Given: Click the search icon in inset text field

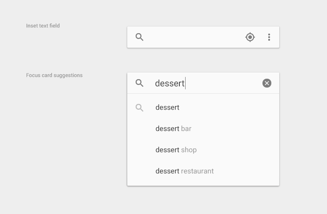Looking at the screenshot, I should coord(140,37).
